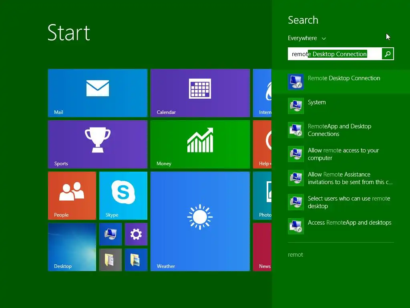The width and height of the screenshot is (410, 308).
Task: Click the RemoteApp and Desktop Connections icon
Action: tap(296, 130)
